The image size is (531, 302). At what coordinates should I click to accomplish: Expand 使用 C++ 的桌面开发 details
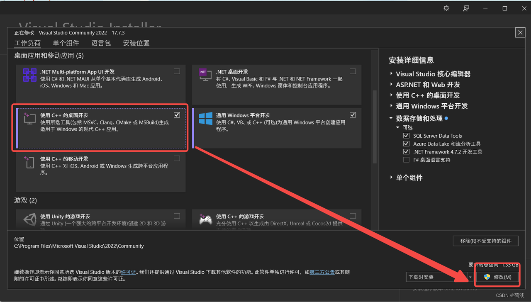[x=391, y=95]
